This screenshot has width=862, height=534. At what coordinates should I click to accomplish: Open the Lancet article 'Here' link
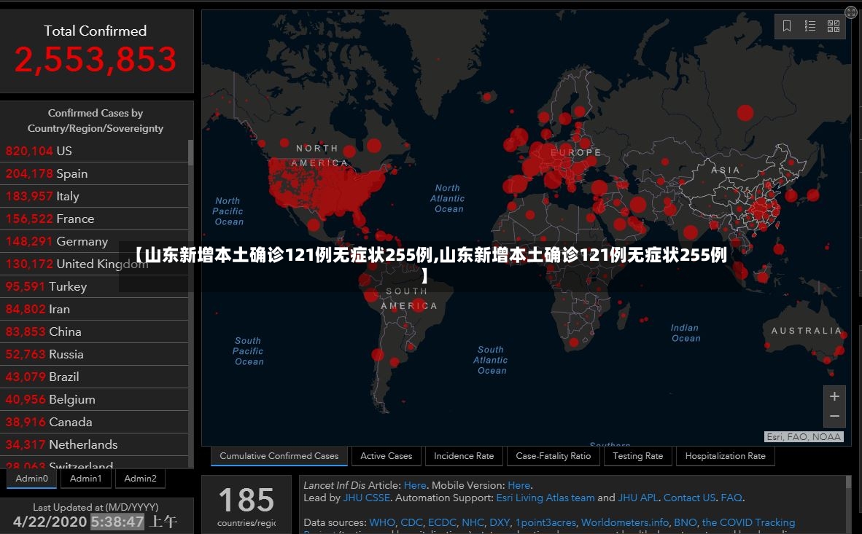click(x=414, y=485)
